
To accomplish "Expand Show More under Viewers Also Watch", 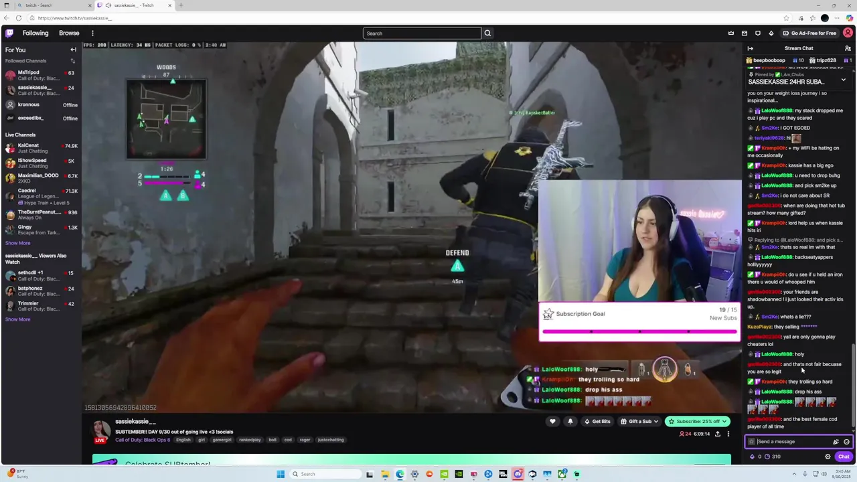I will coord(17,319).
